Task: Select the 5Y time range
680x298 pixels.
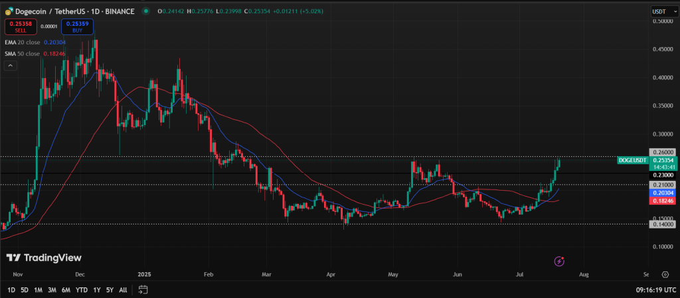Action: 110,290
